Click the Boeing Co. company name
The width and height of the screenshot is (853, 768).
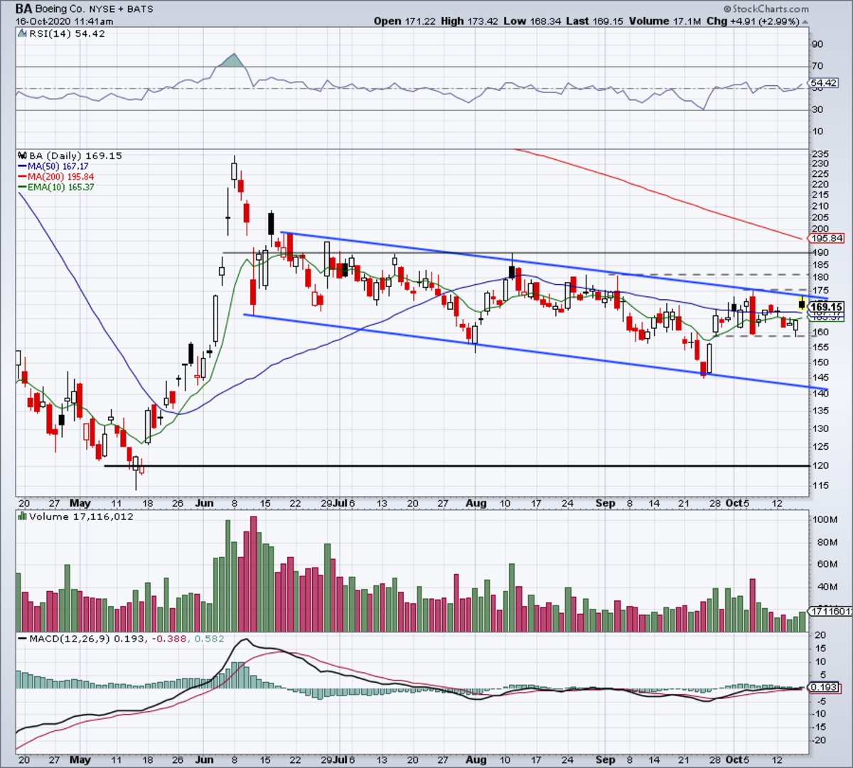point(62,10)
